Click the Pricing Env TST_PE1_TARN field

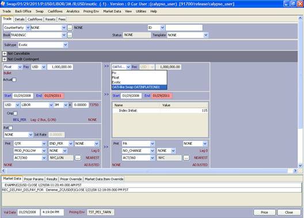point(100,212)
